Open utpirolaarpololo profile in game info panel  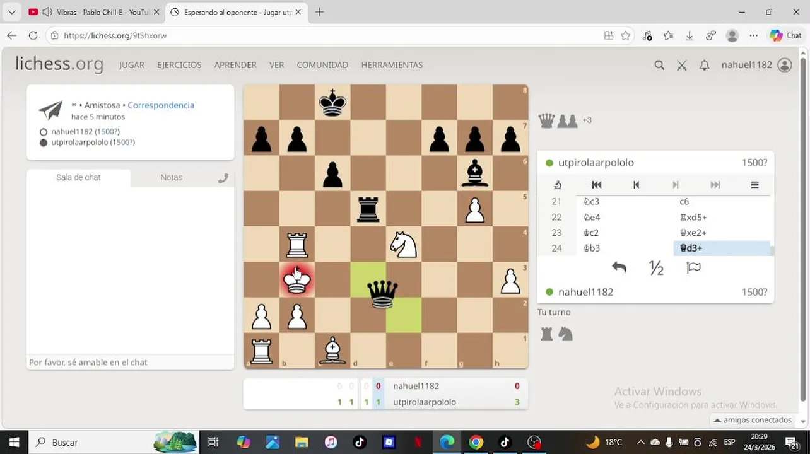coord(93,143)
